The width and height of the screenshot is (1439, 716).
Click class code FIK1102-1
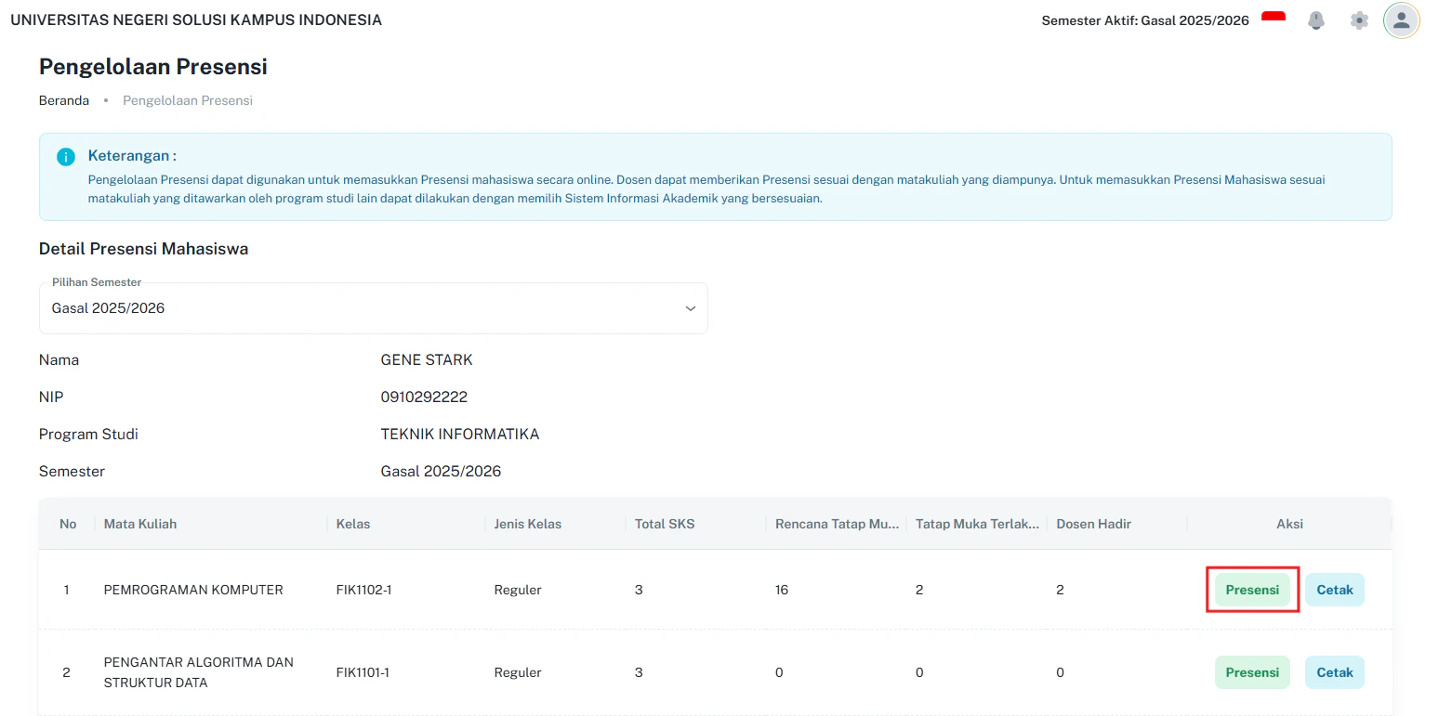(x=363, y=590)
